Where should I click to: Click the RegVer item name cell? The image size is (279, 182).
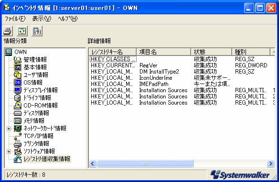coord(149,65)
